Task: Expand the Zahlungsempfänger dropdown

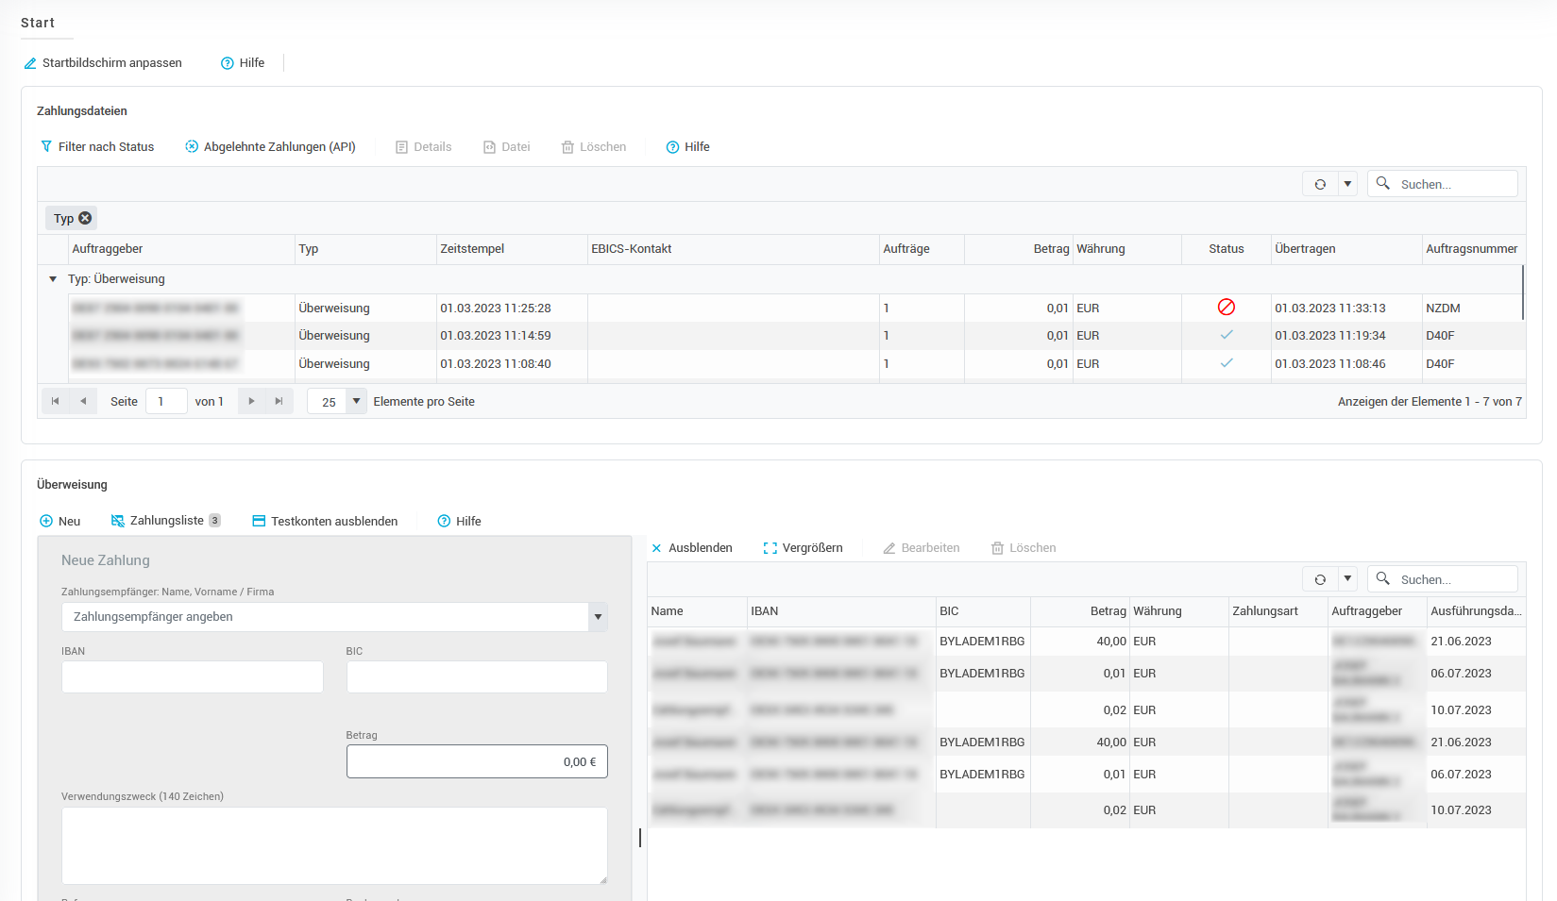Action: click(598, 617)
